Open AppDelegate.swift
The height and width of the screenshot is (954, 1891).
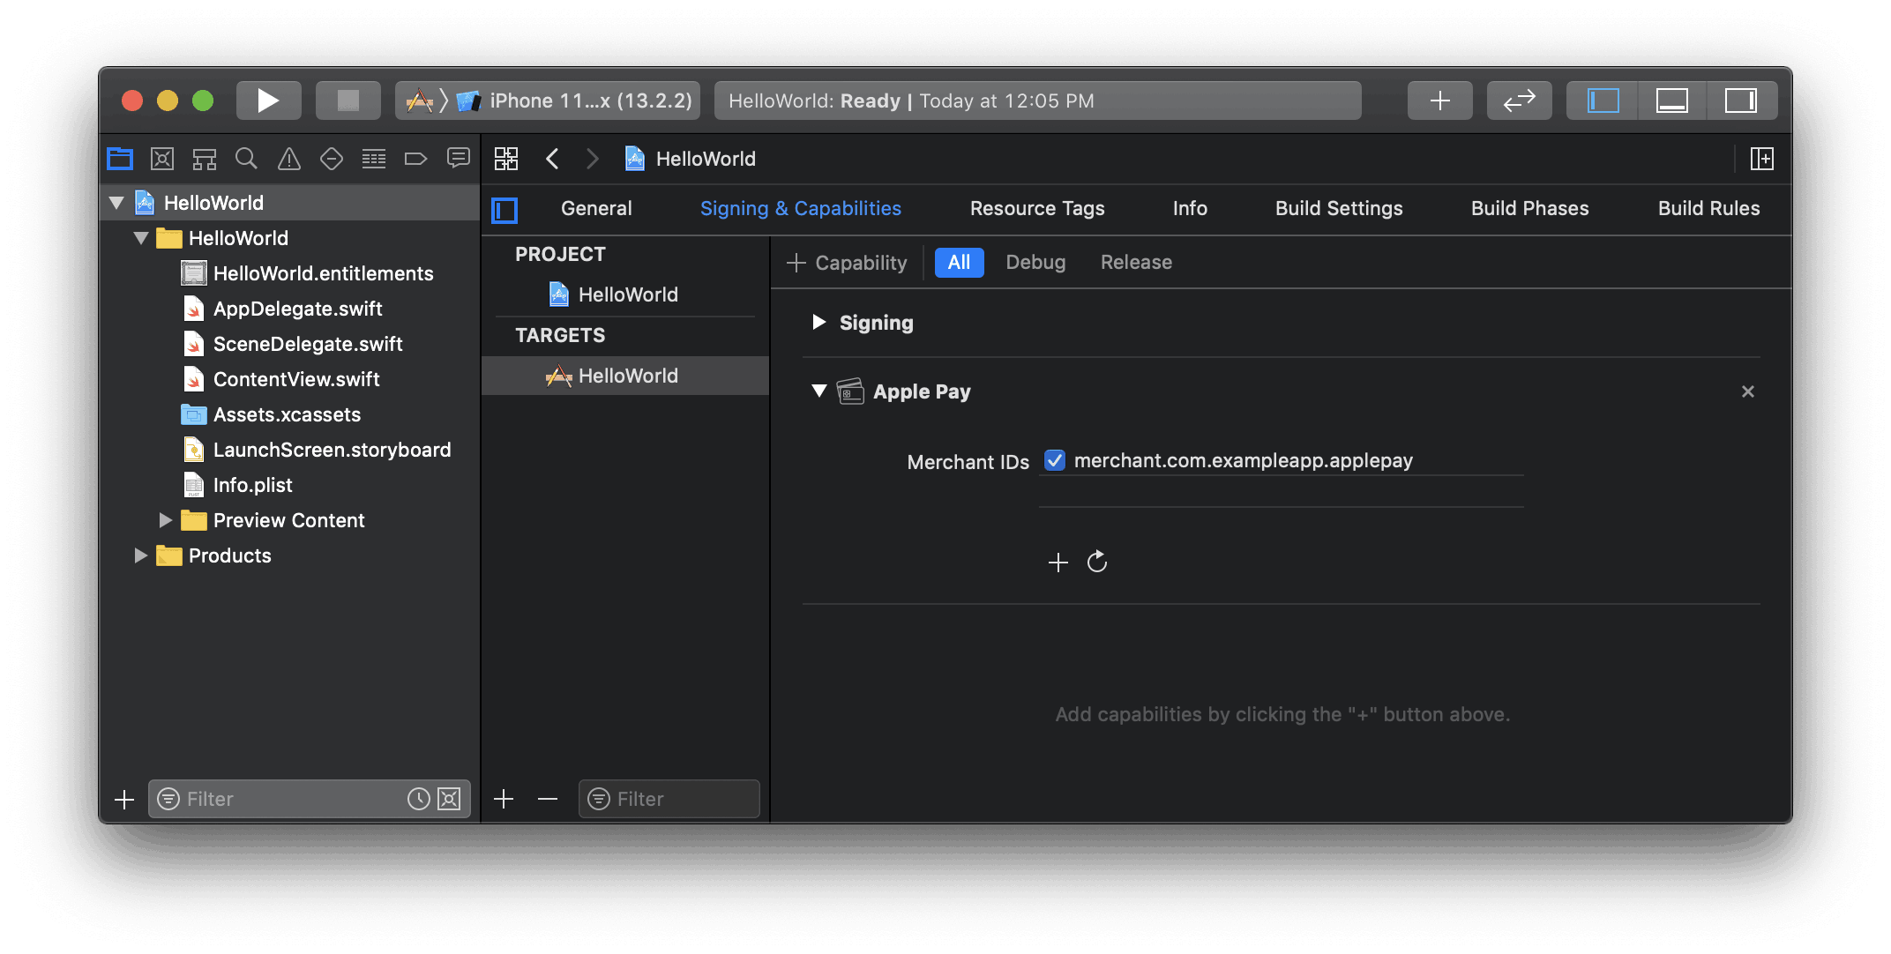[x=282, y=309]
